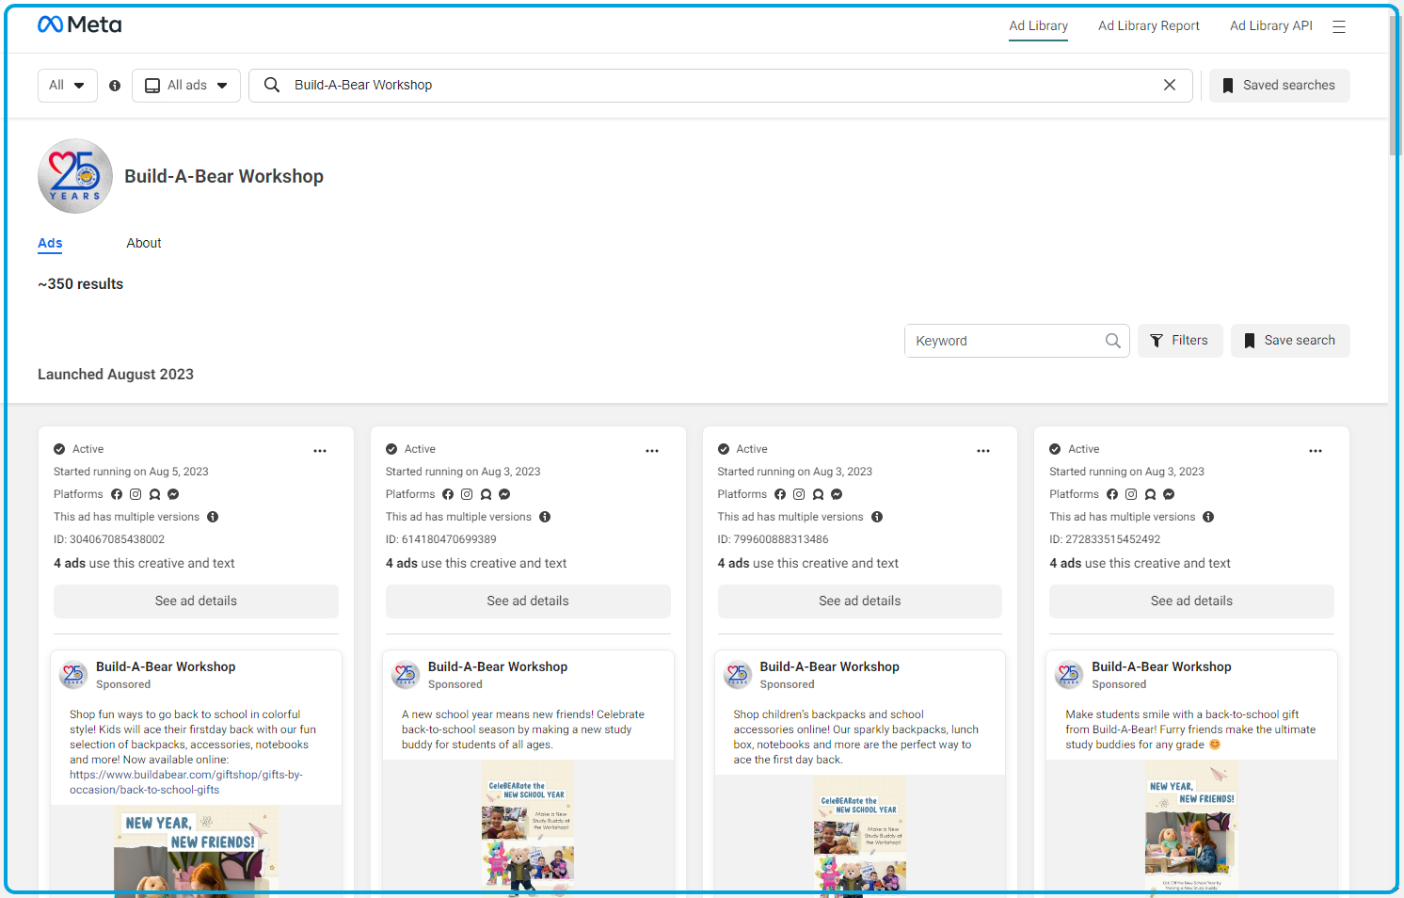The height and width of the screenshot is (898, 1404).
Task: Click Facebook platform icon on ad 614180470699389
Action: click(x=448, y=494)
